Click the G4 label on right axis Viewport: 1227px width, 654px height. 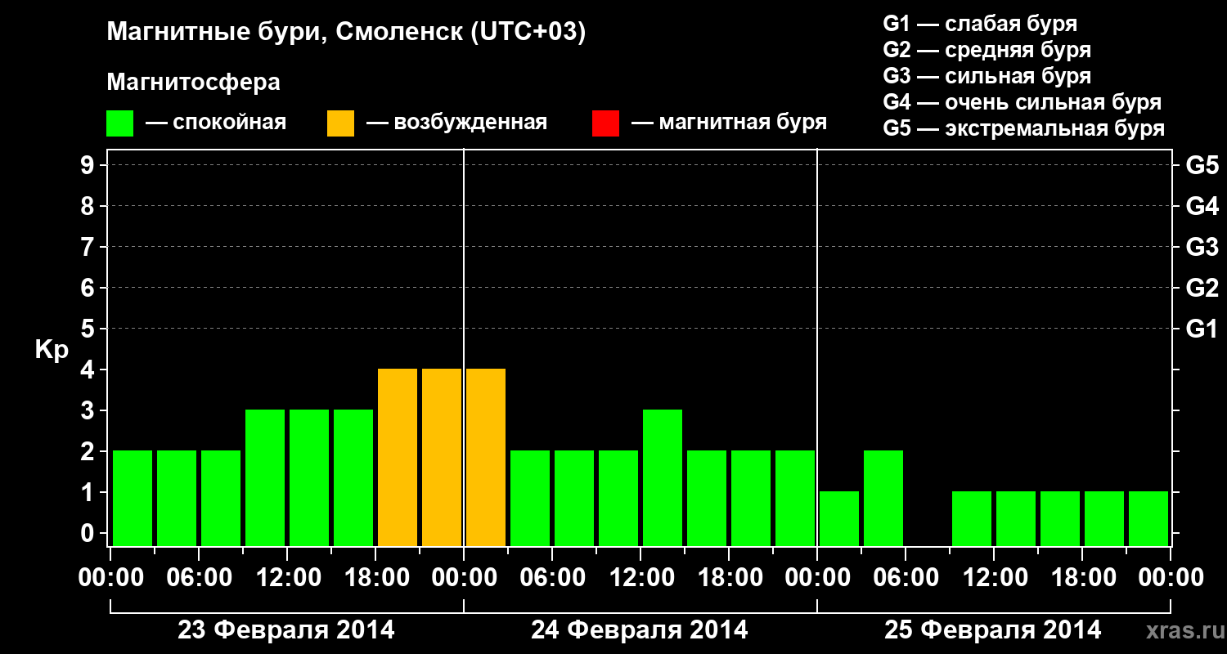pyautogui.click(x=1202, y=206)
